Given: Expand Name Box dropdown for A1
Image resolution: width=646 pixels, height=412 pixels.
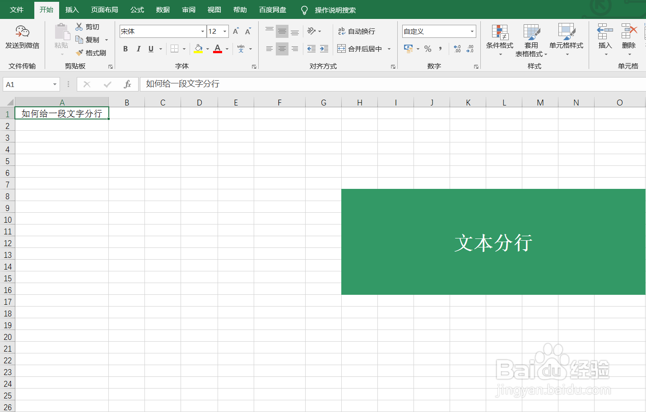Looking at the screenshot, I should coord(55,84).
